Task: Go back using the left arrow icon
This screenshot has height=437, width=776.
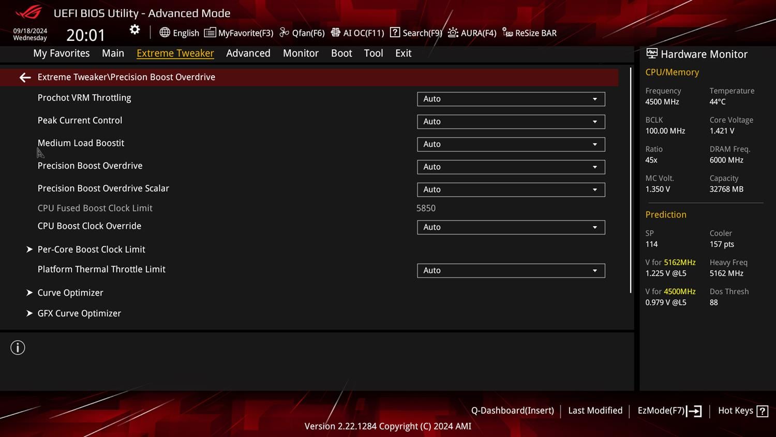Action: pyautogui.click(x=25, y=77)
